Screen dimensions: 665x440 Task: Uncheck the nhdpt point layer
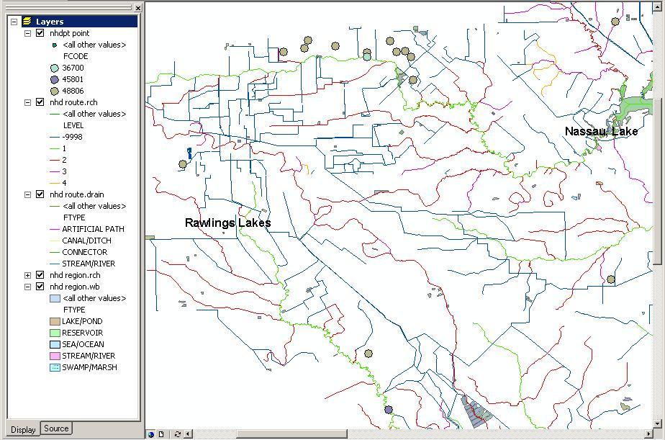click(40, 33)
